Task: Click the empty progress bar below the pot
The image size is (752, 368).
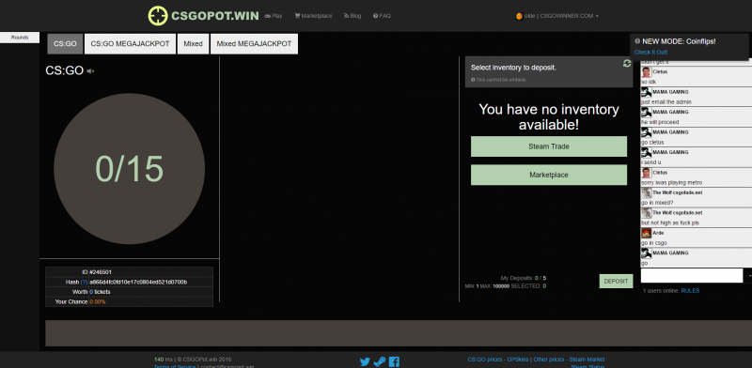Action: pos(398,333)
